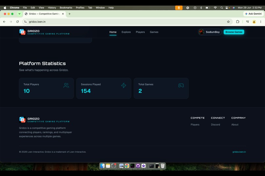Open Chrome icon in the Dock

pyautogui.click(x=127, y=166)
